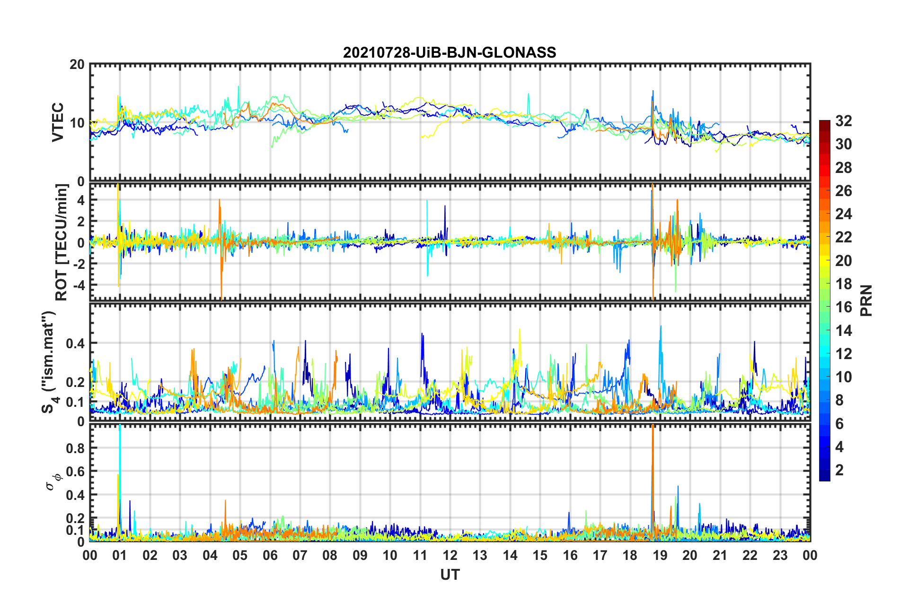Click the S4 ("ism.mat") y-axis label
Screen dimensions: 900x601
pos(49,361)
